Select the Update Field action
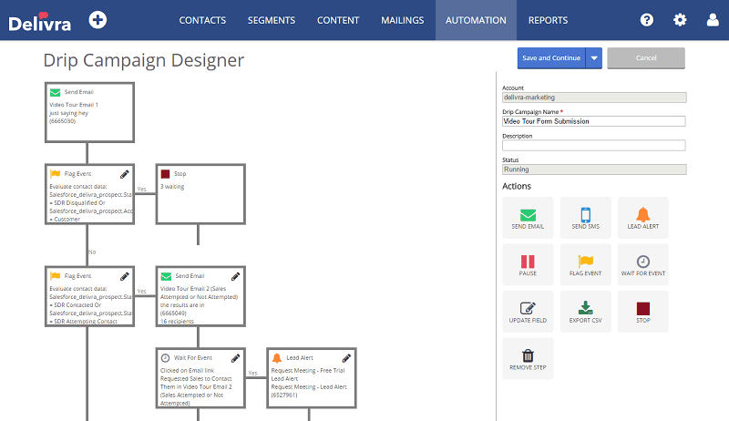 [x=528, y=312]
